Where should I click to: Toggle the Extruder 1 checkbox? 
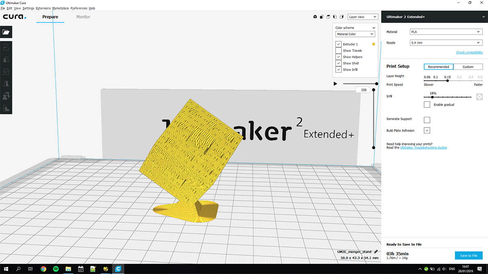click(338, 44)
